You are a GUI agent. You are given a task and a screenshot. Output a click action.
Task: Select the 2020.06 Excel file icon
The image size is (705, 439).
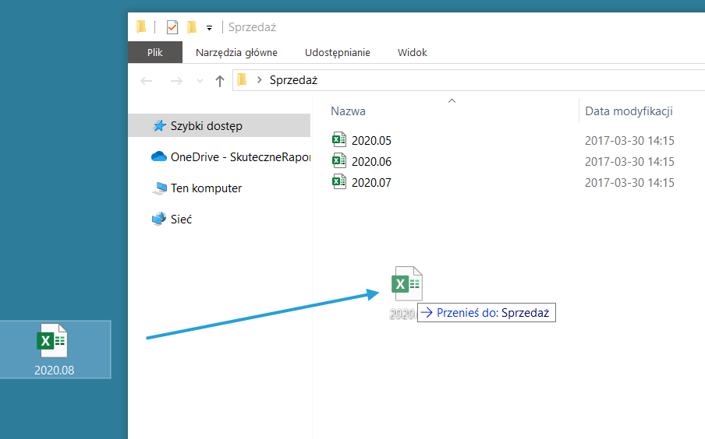tap(339, 162)
